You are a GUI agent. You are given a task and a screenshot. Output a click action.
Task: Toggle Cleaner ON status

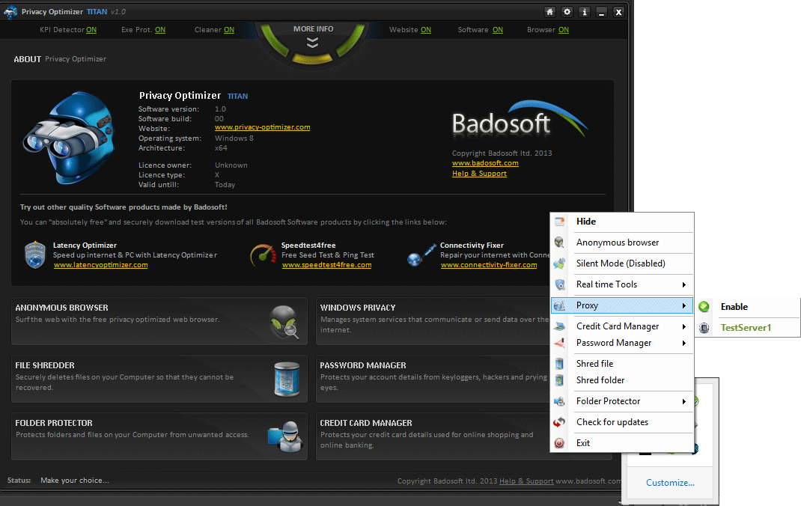228,30
